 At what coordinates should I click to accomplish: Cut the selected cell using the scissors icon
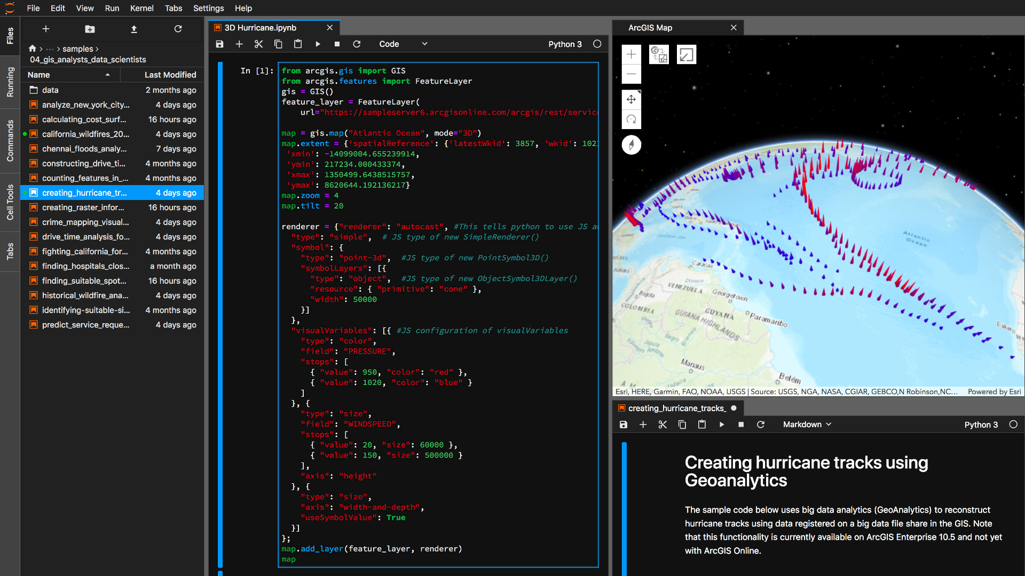(259, 44)
